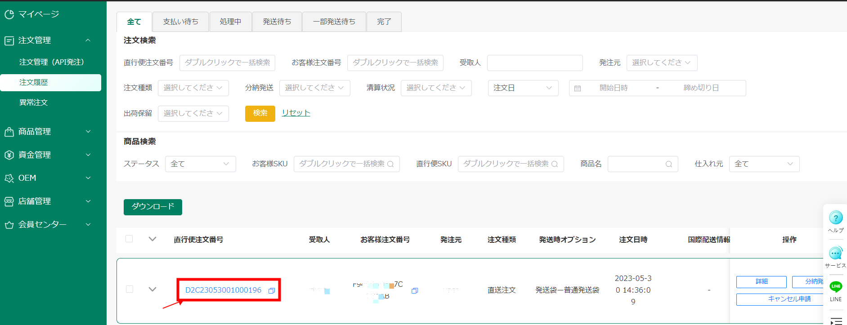Open the 発注元 dropdown

[662, 63]
